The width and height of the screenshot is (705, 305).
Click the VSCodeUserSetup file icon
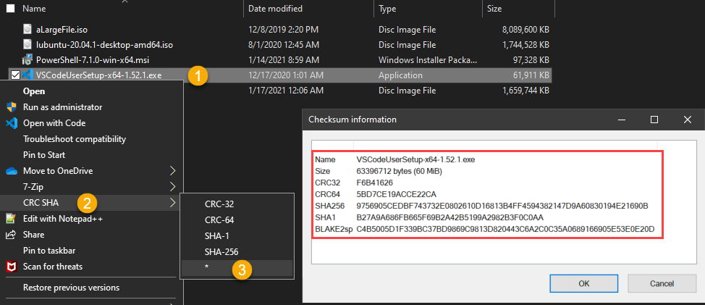point(28,75)
